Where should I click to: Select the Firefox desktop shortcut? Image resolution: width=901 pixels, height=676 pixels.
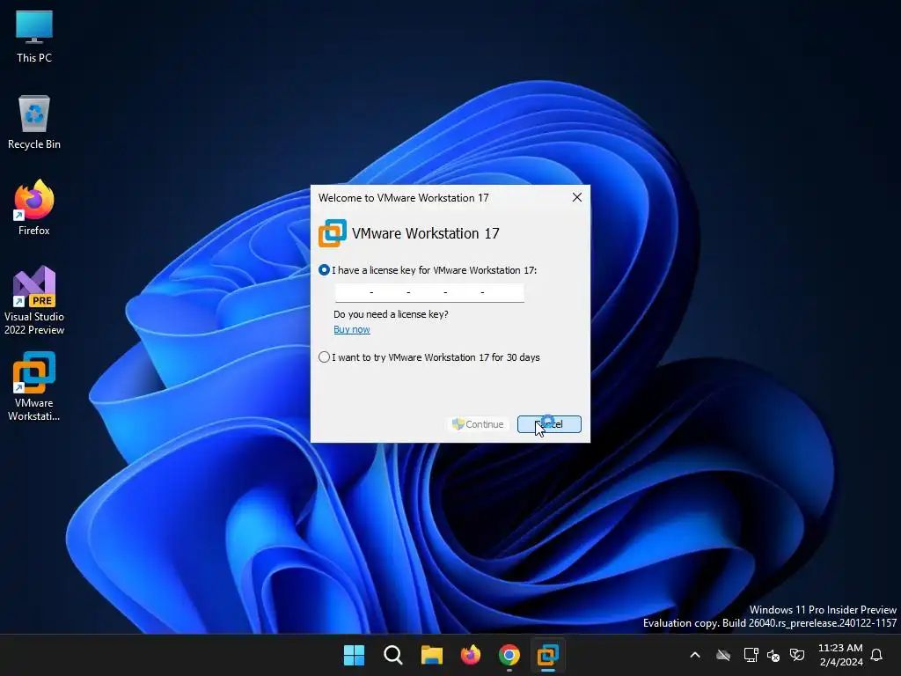[x=34, y=208]
